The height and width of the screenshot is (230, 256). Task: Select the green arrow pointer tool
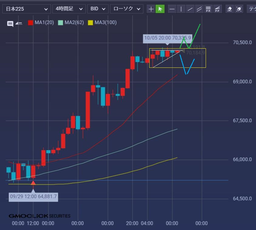click(x=160, y=9)
